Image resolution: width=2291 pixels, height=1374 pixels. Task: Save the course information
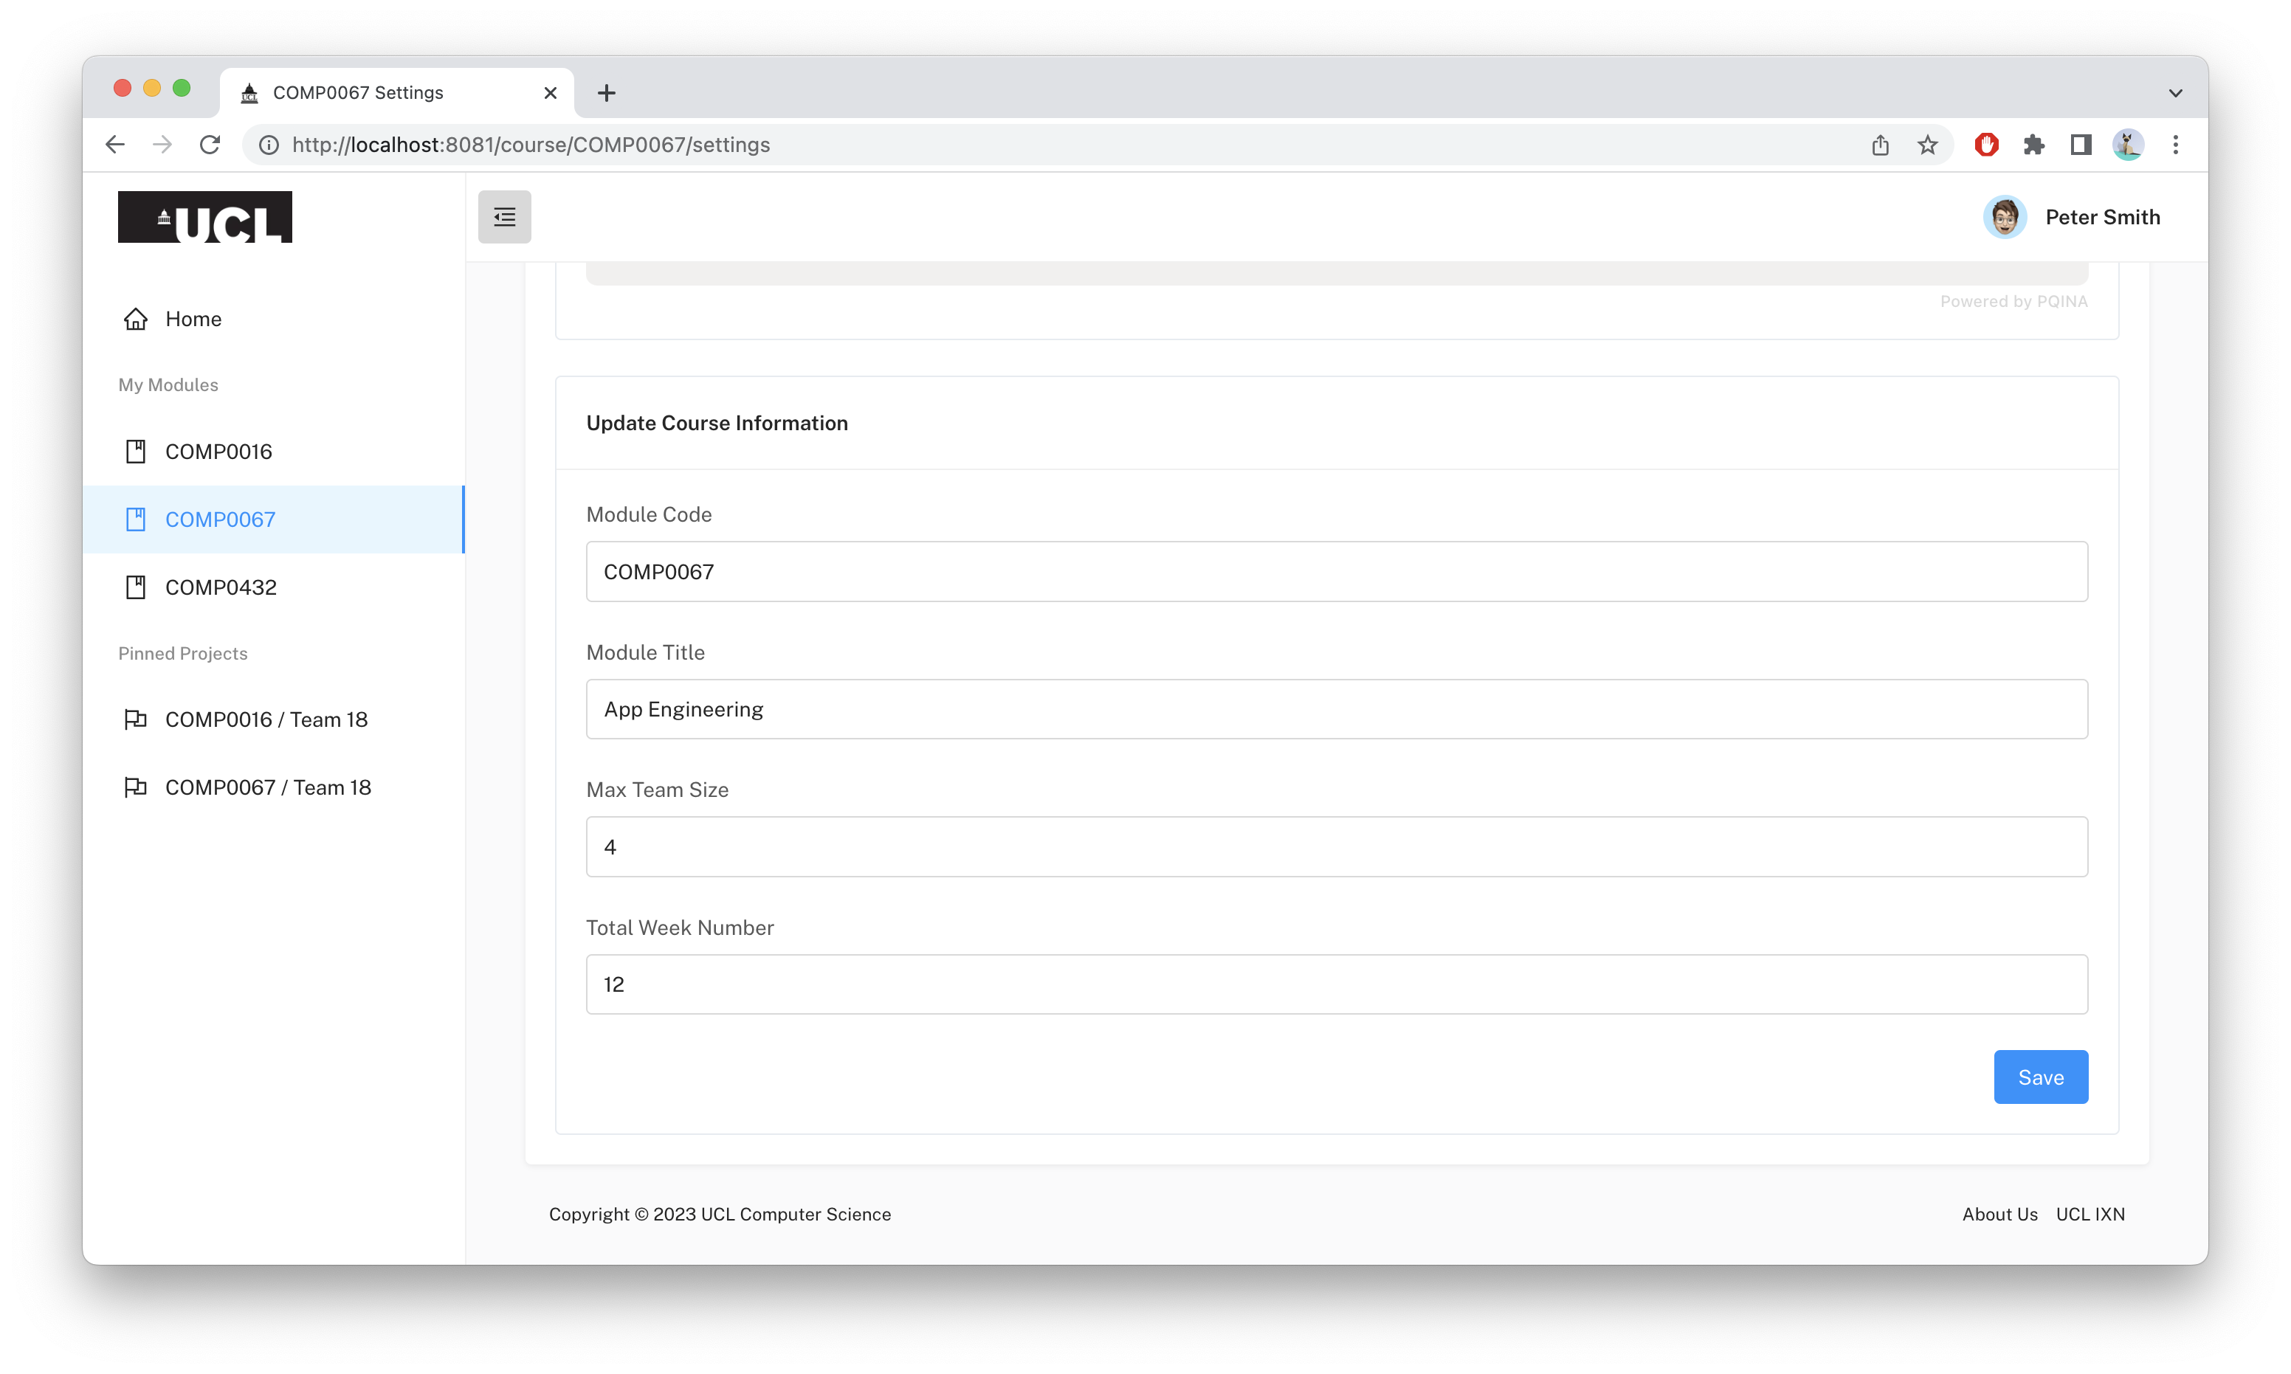pos(2040,1077)
